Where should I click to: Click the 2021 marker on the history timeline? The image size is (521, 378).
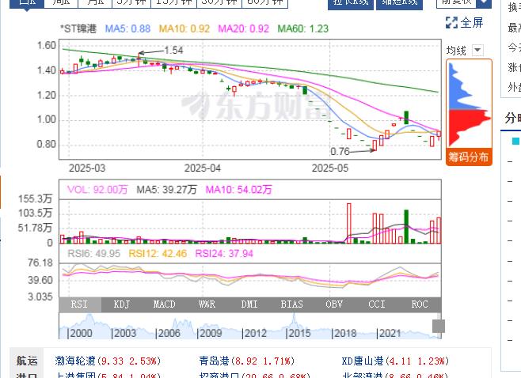tap(389, 333)
